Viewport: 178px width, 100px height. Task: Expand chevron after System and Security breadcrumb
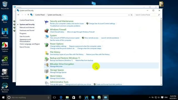[x=63, y=15]
